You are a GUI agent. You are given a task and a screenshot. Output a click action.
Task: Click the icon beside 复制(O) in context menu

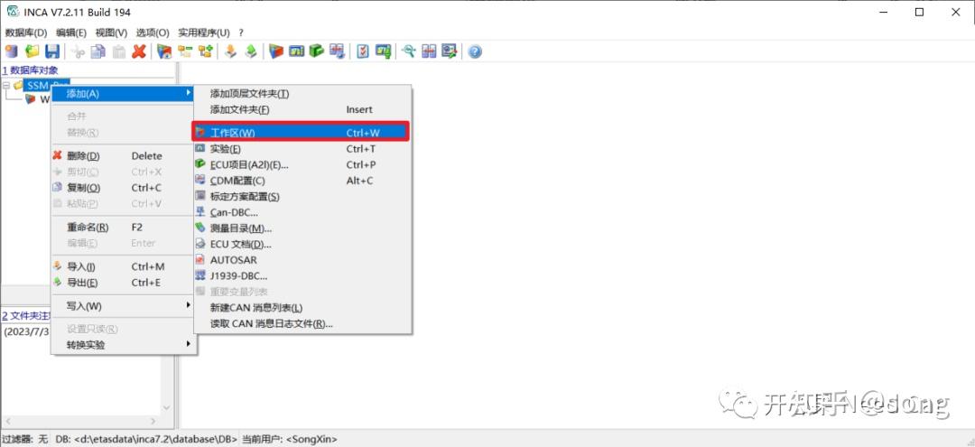(58, 188)
